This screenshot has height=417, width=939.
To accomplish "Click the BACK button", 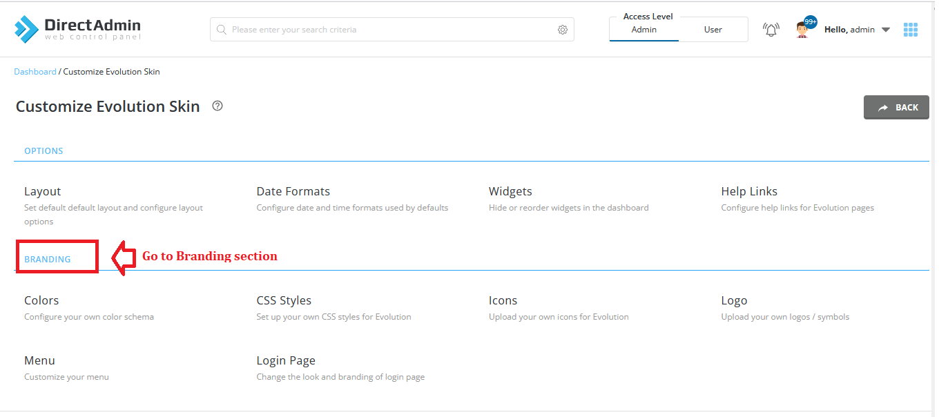I will coord(896,108).
